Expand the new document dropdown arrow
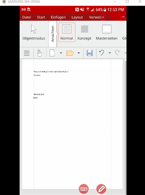 (61, 53)
